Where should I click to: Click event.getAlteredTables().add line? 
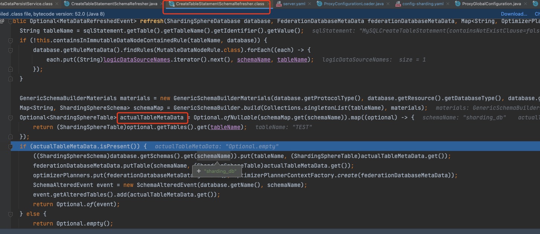point(126,194)
